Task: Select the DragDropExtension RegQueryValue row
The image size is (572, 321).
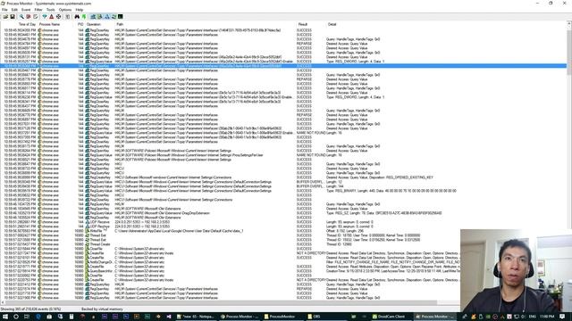Action: point(284,213)
